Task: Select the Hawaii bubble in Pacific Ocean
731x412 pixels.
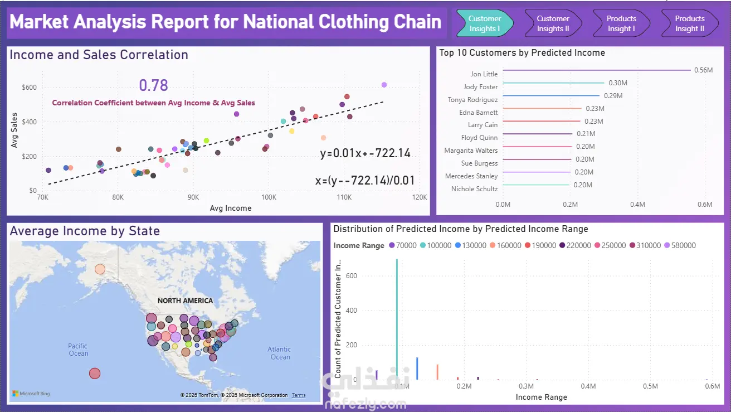Action: click(95, 374)
